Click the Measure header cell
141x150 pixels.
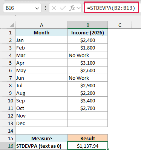click(x=41, y=138)
